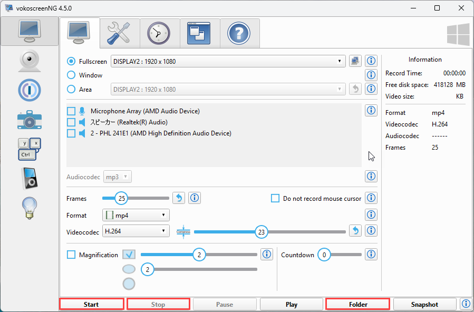Reset Frames with the undo arrow button
Viewport: 474px width, 312px height.
[179, 198]
